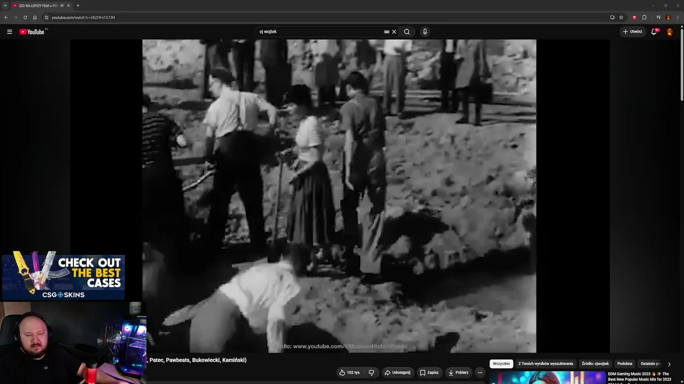The image size is (684, 384).
Task: Expand the tab search dropdown
Action: coord(5,6)
